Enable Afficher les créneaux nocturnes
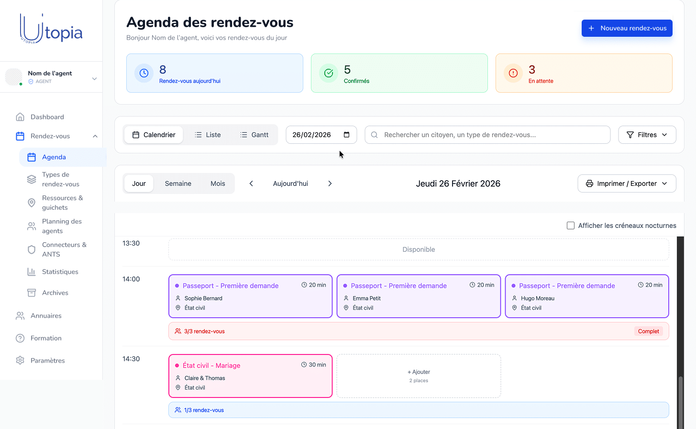This screenshot has width=696, height=429. tap(571, 225)
